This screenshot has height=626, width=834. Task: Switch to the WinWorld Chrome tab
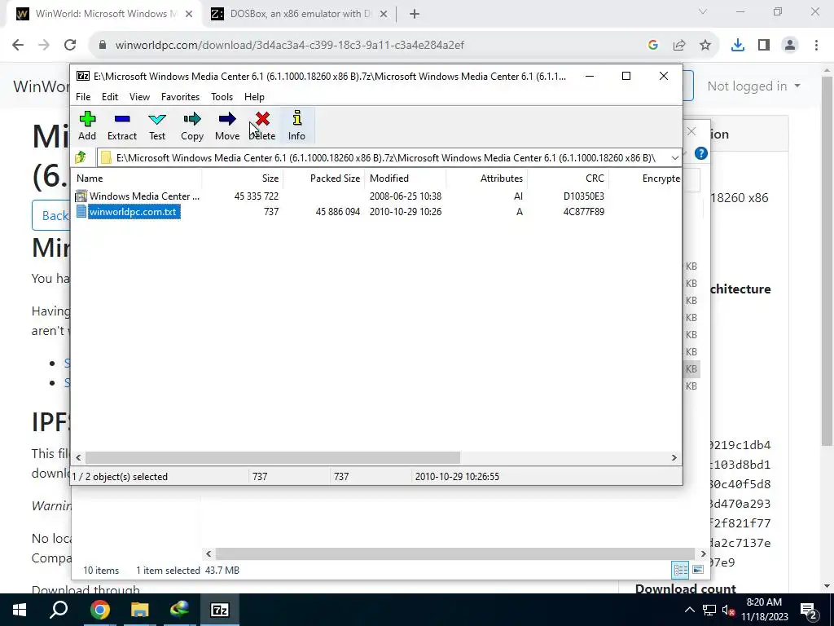pos(103,14)
